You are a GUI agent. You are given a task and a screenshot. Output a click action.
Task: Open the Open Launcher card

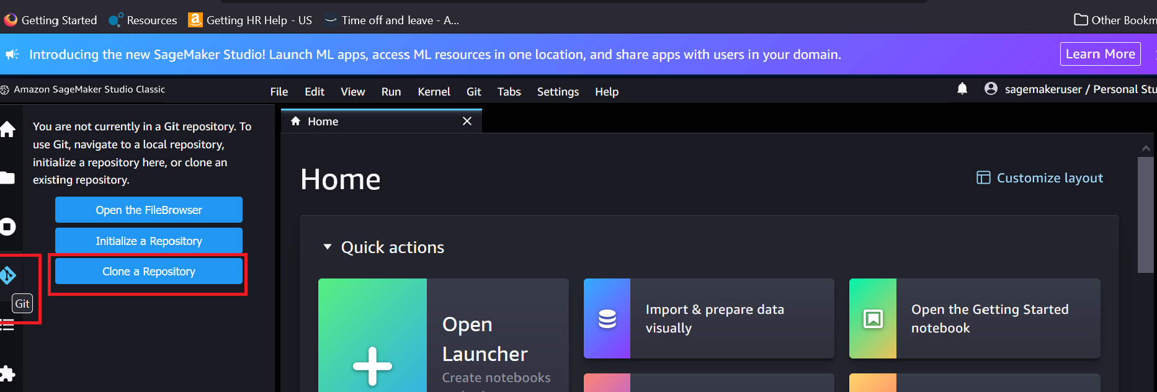point(444,335)
